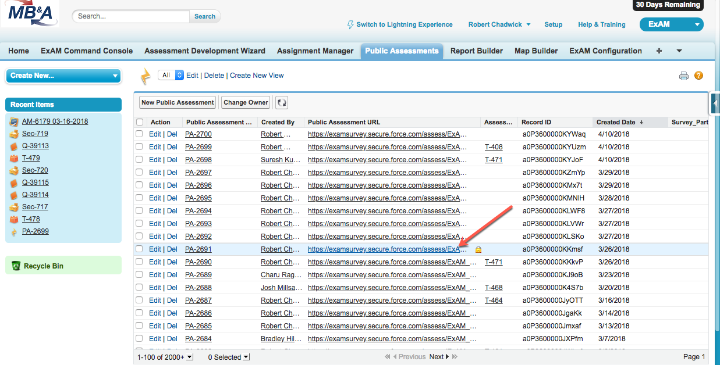
Task: Open the Report Builder tab
Action: tap(477, 51)
